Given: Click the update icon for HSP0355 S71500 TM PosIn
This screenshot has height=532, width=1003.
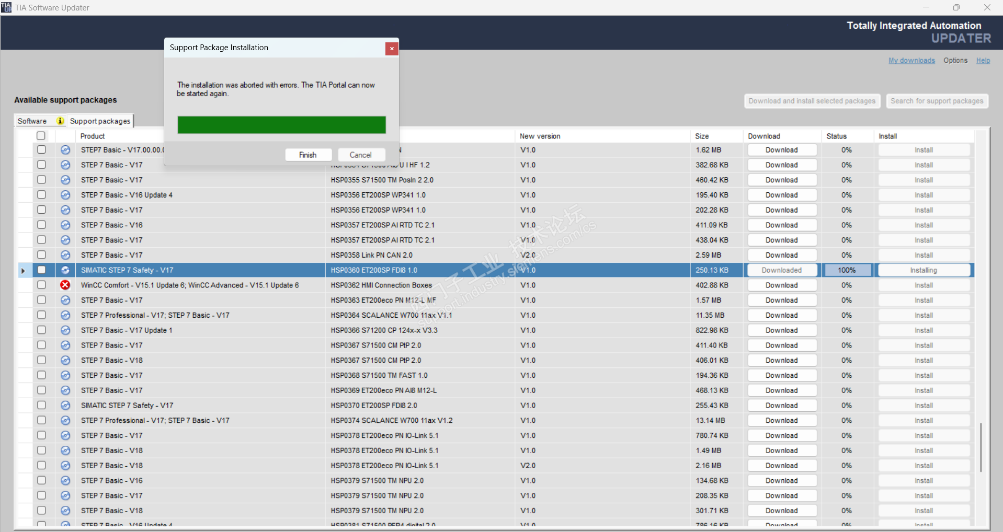Looking at the screenshot, I should [x=65, y=180].
